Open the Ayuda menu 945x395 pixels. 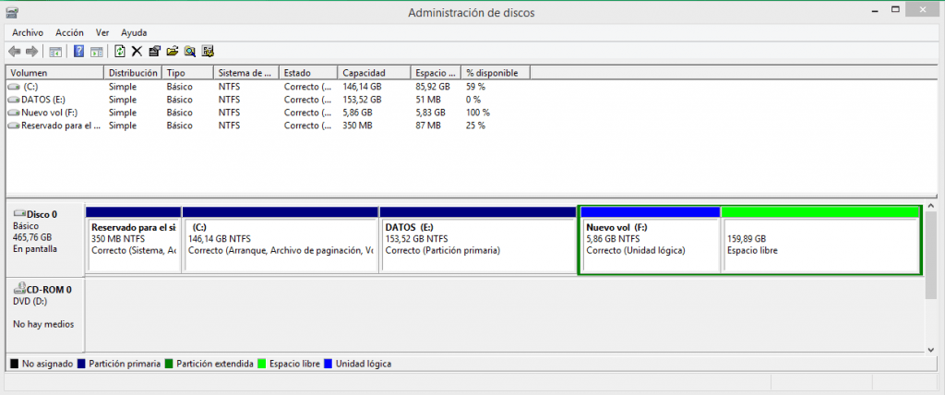coord(134,32)
